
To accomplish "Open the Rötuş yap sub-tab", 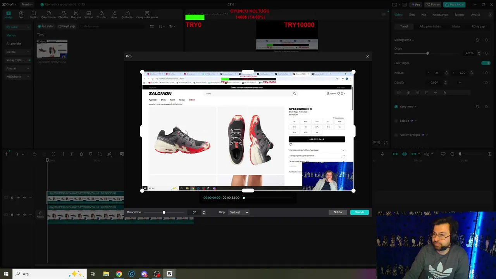I will tap(478, 26).
